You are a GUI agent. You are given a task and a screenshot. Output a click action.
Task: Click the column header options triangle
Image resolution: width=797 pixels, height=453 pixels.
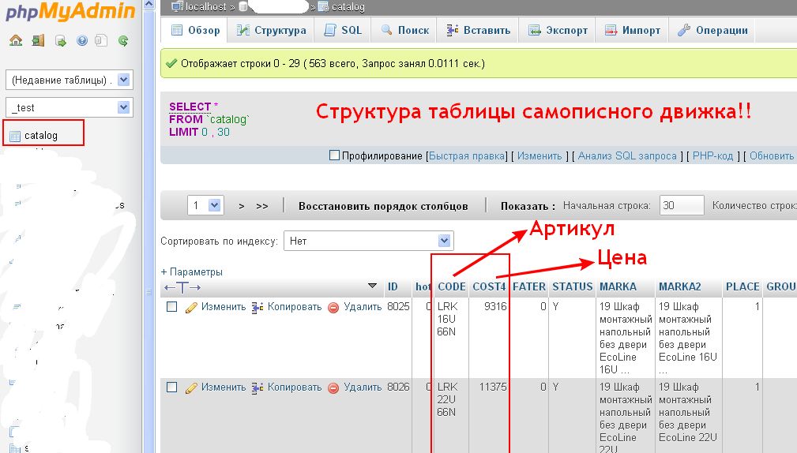pyautogui.click(x=373, y=286)
